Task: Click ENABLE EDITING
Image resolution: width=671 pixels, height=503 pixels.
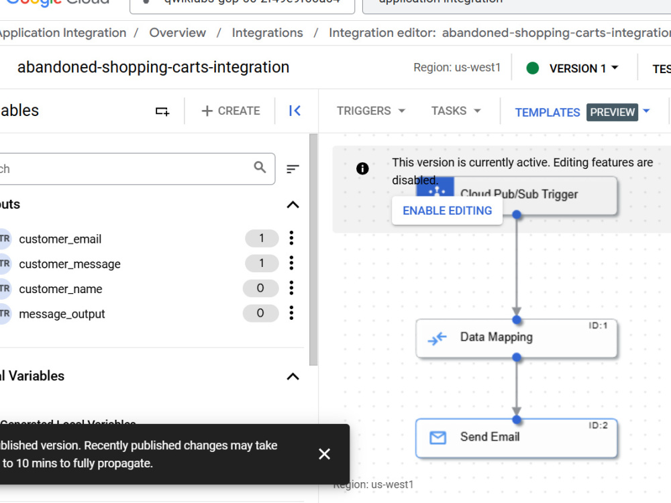Action: (447, 210)
